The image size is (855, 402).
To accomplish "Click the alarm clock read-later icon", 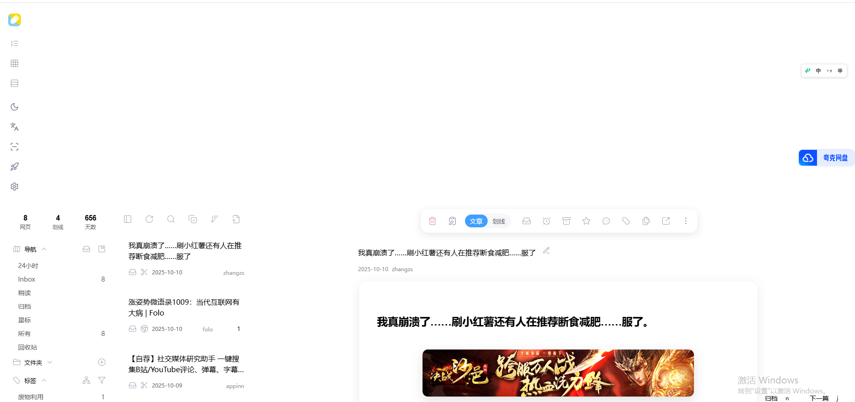I will point(546,221).
